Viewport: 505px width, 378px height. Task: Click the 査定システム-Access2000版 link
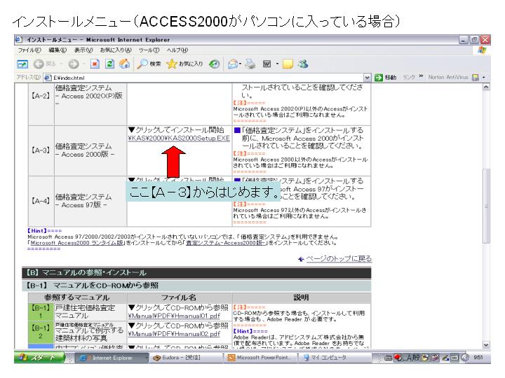point(227,243)
